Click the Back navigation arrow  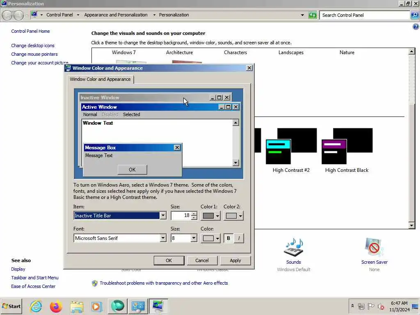(x=7, y=15)
